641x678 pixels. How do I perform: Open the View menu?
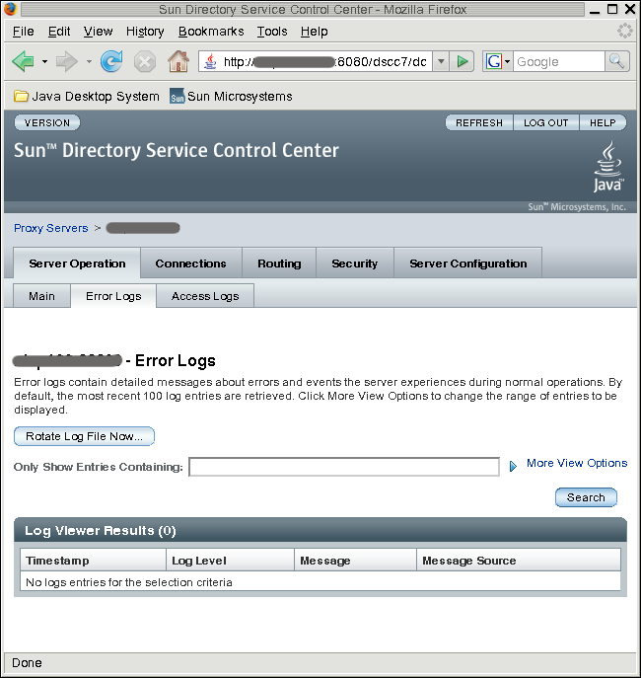[x=98, y=32]
